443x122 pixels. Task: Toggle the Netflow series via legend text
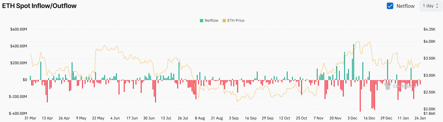211,20
